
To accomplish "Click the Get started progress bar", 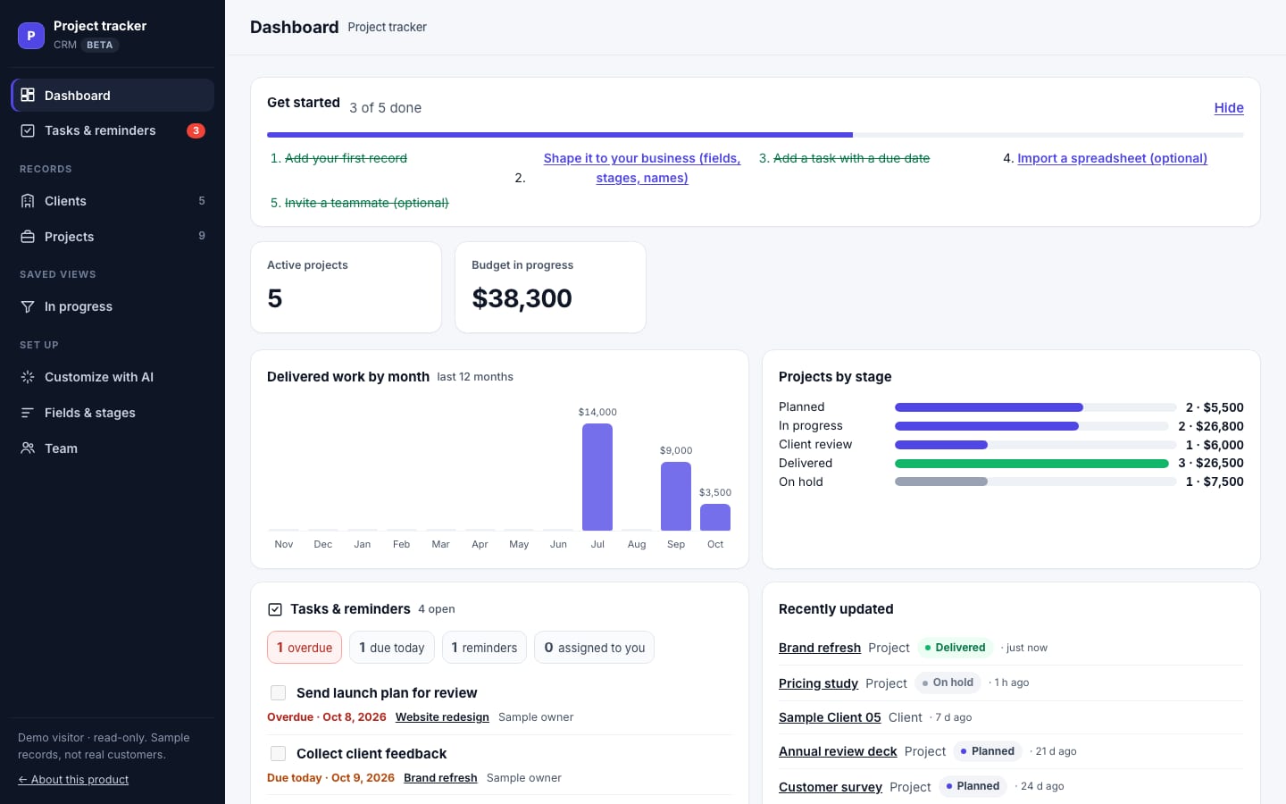I will (x=756, y=135).
